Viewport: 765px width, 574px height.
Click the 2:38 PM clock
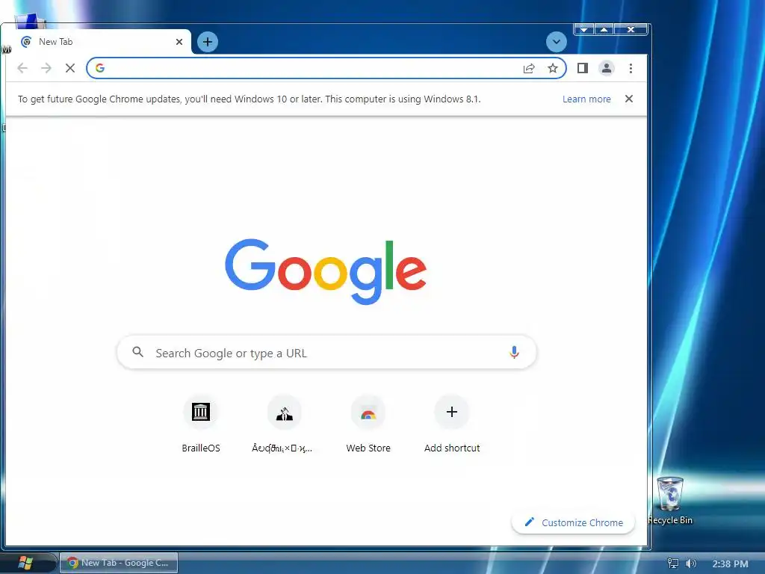click(x=730, y=564)
